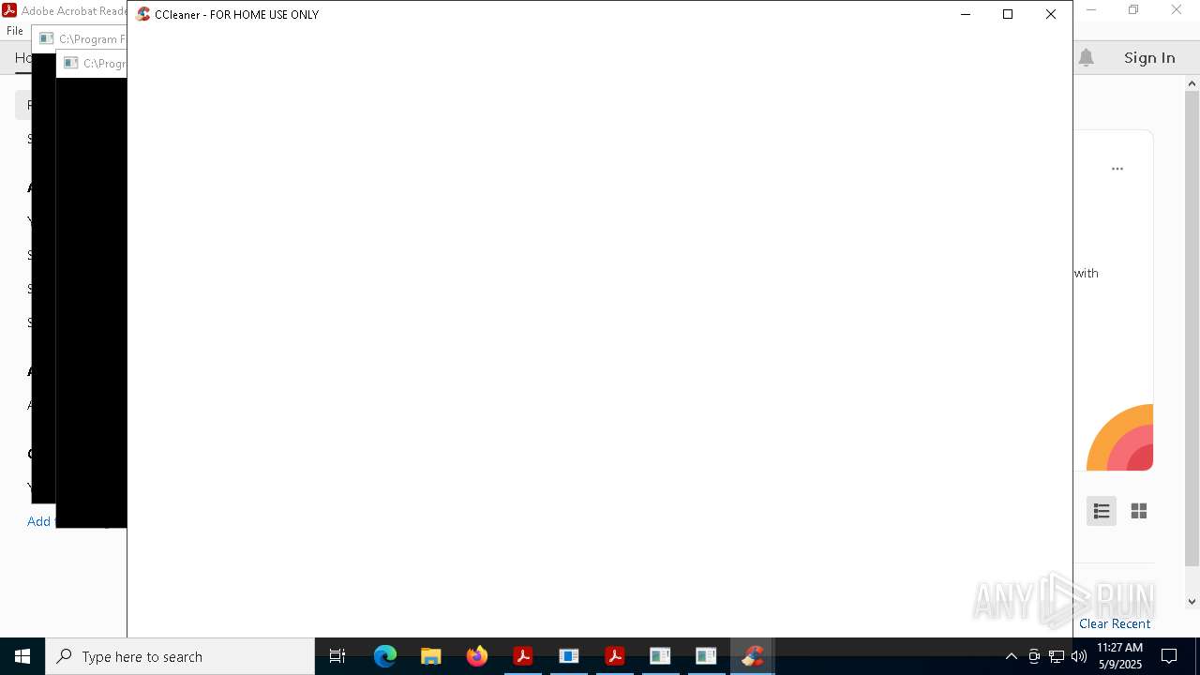The image size is (1200, 675).
Task: Minimize the CCleaner window
Action: click(965, 14)
